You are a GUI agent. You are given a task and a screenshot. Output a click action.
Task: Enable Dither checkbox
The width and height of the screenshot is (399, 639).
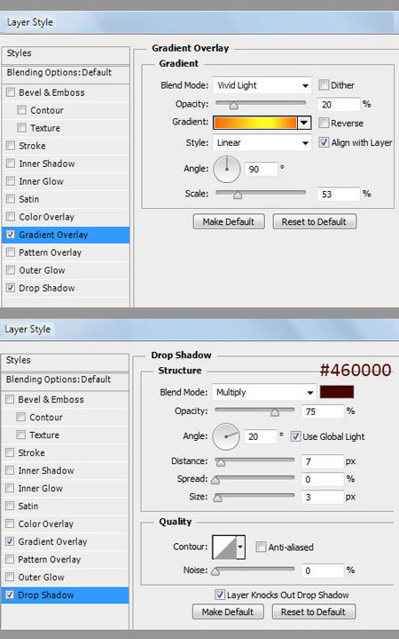click(x=324, y=84)
